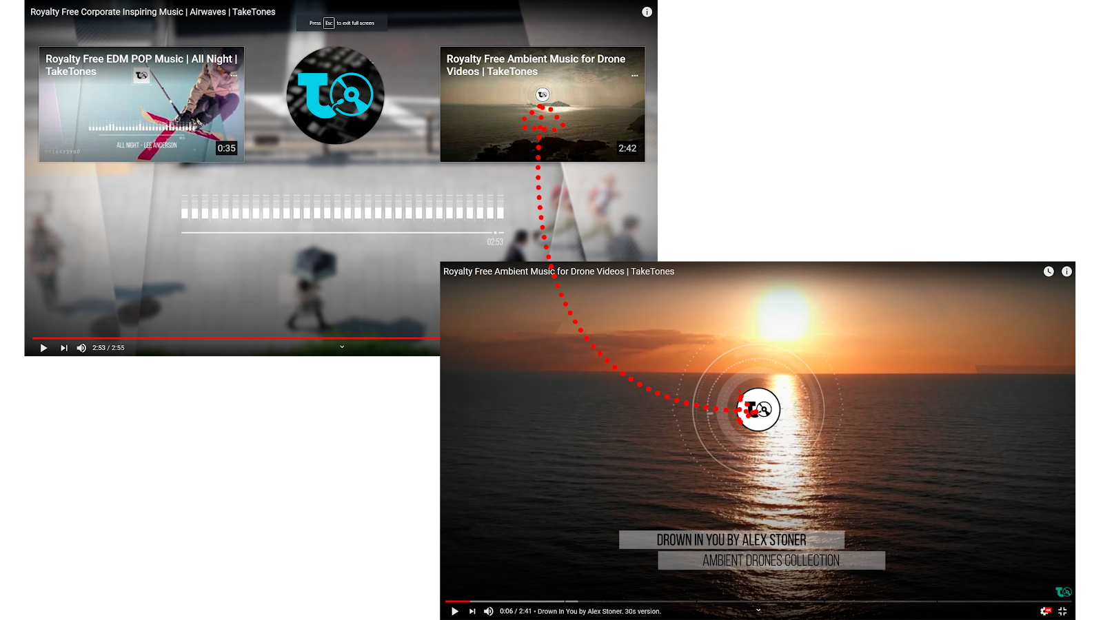Exit full screen in Ambient Drone player
1103x620 pixels.
tap(1062, 611)
